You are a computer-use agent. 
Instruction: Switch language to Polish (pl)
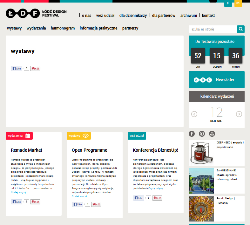click(x=228, y=3)
